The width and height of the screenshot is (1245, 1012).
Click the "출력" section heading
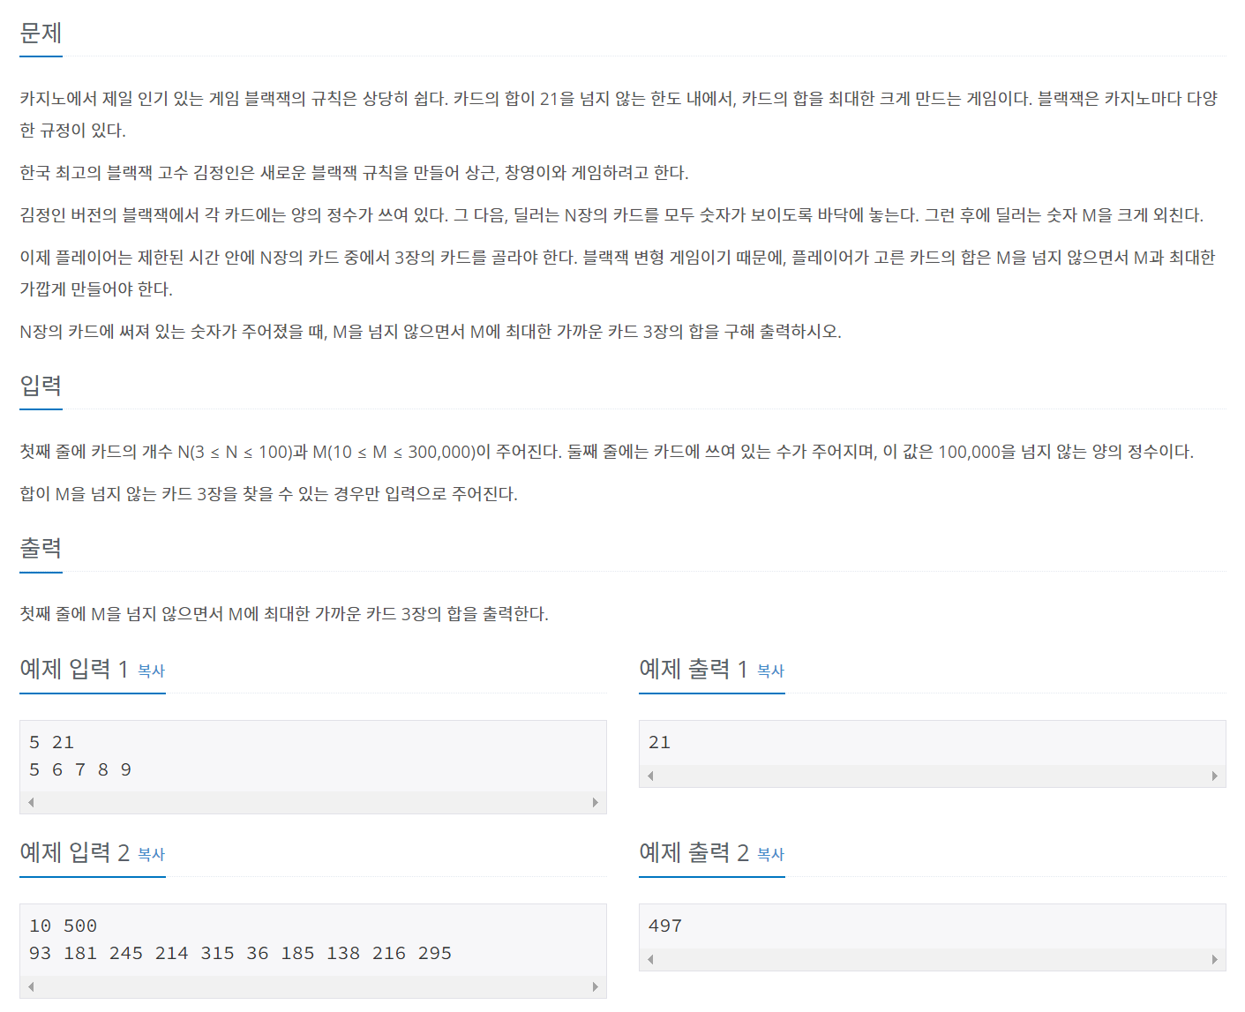point(41,548)
